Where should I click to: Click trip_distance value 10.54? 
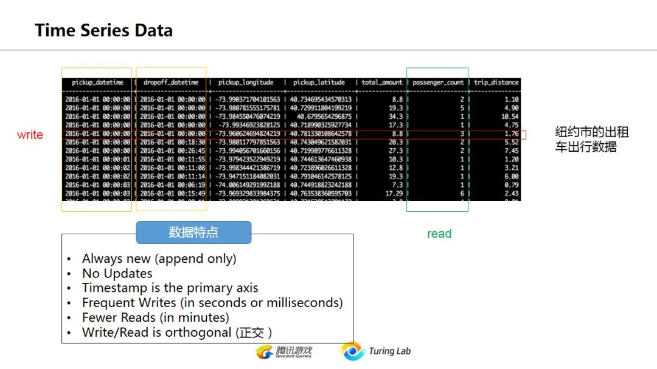coord(510,117)
